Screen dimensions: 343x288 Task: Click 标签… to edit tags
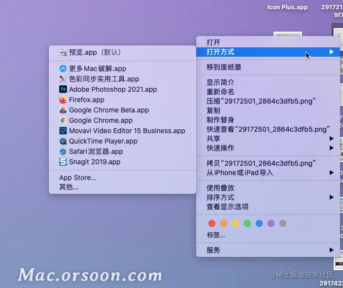pyautogui.click(x=268, y=235)
